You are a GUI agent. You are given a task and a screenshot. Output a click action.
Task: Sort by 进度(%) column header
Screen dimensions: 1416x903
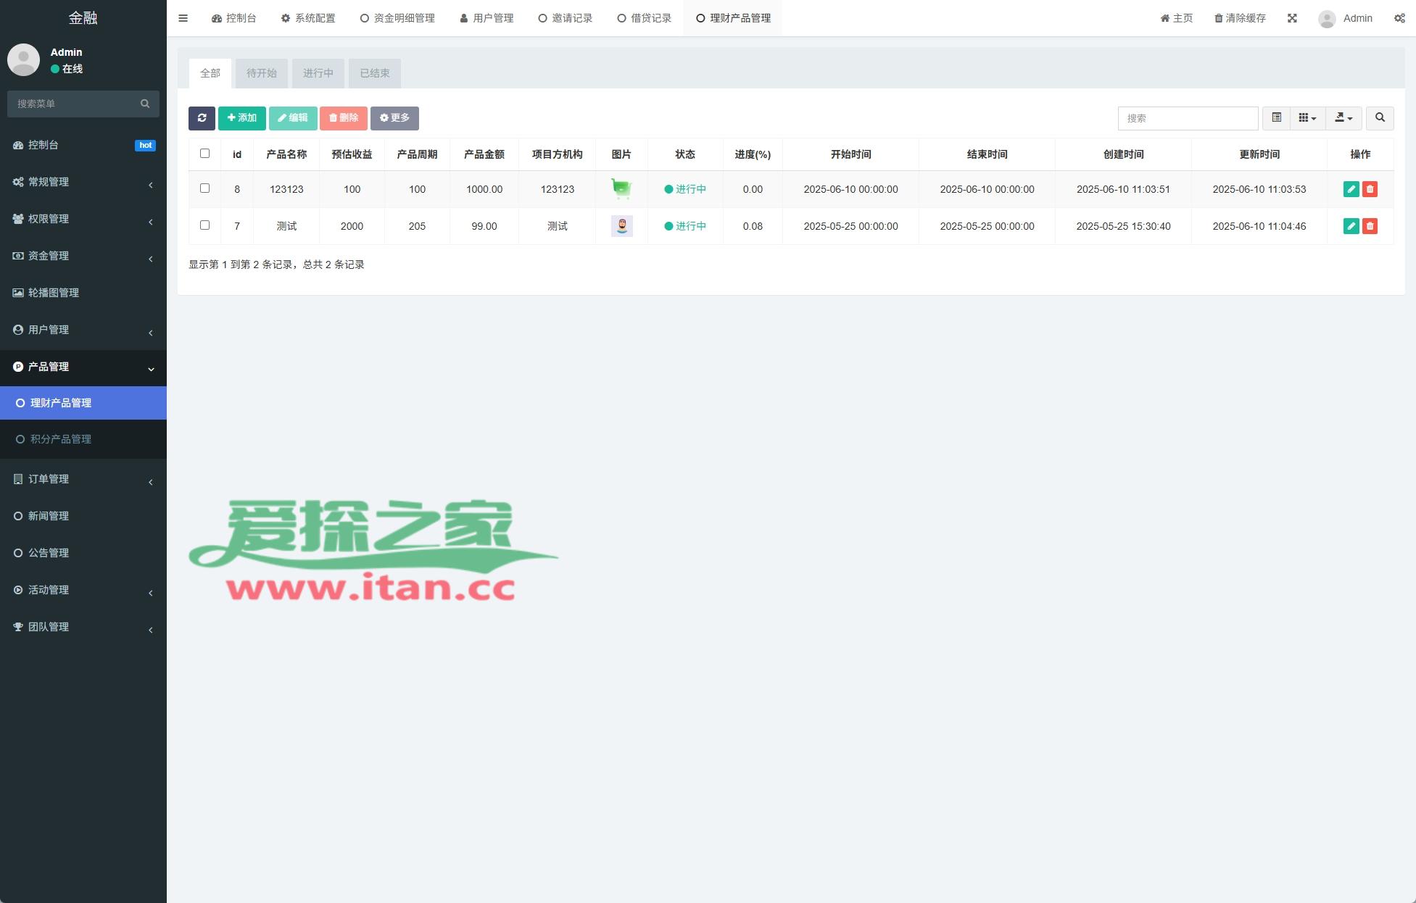coord(753,154)
